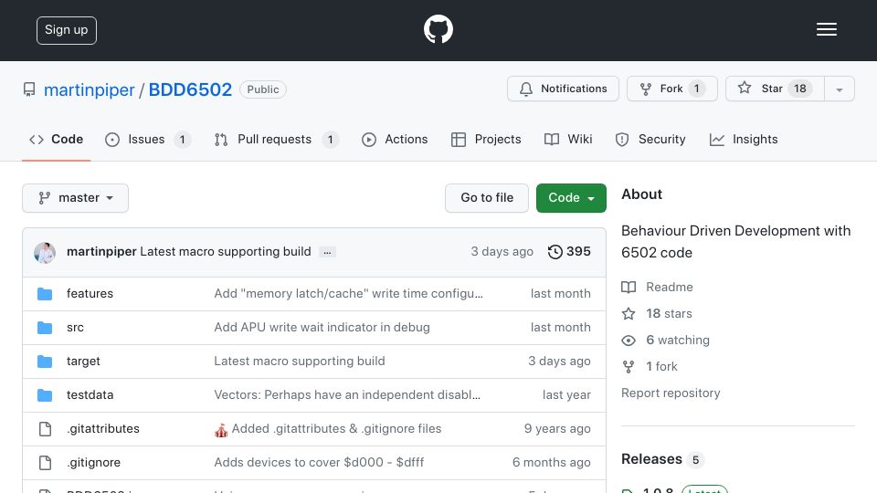This screenshot has height=493, width=877.
Task: Open the 395 commits history link
Action: pyautogui.click(x=569, y=252)
